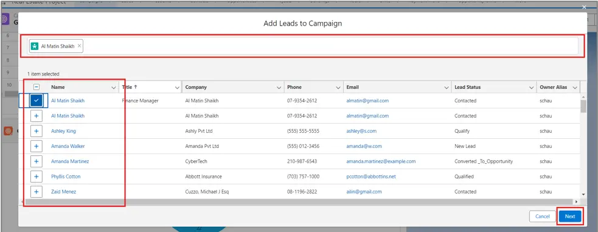Click the Qualify lead status cell

[462, 131]
